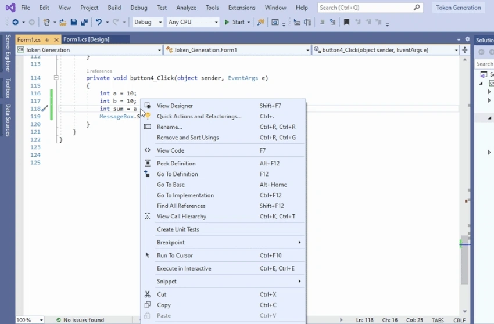Open the tab list dropdown arrow above the editor
494x324 pixels.
point(459,39)
